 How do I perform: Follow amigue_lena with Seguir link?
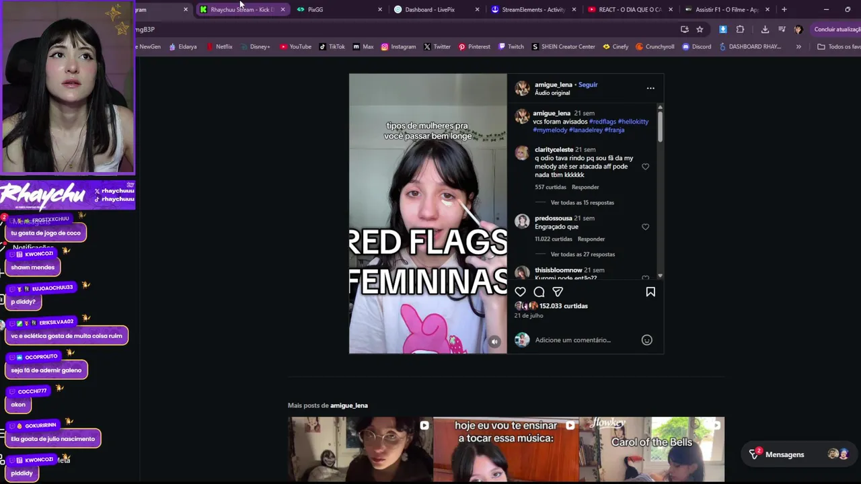pos(588,85)
